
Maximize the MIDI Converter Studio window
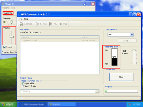point(135,14)
